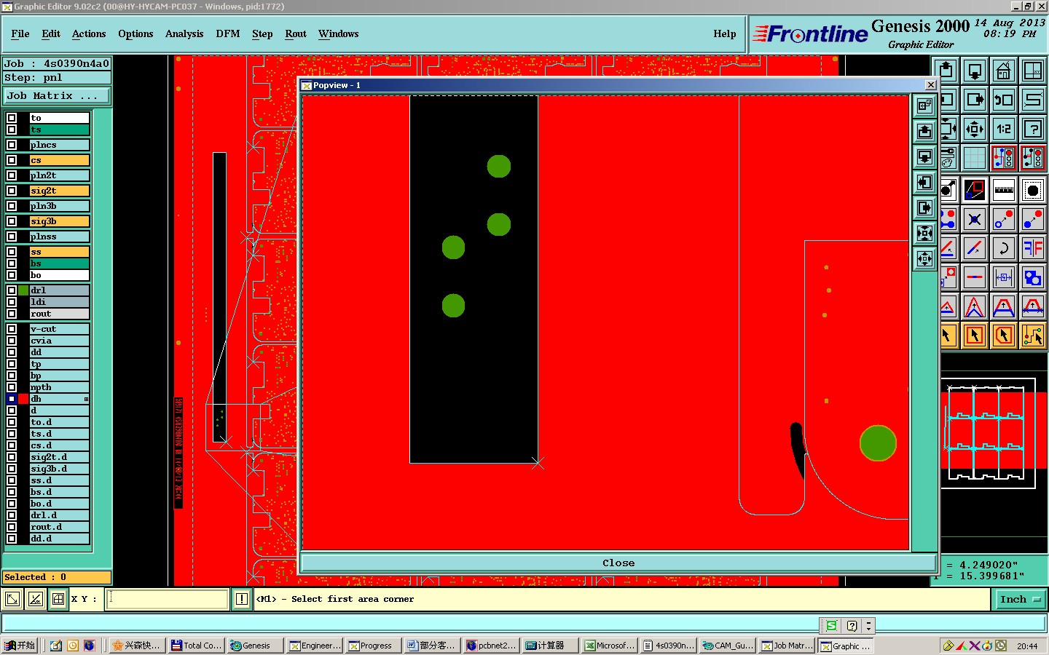Toggle display checkbox for layer plnss
This screenshot has width=1049, height=655.
(x=12, y=237)
